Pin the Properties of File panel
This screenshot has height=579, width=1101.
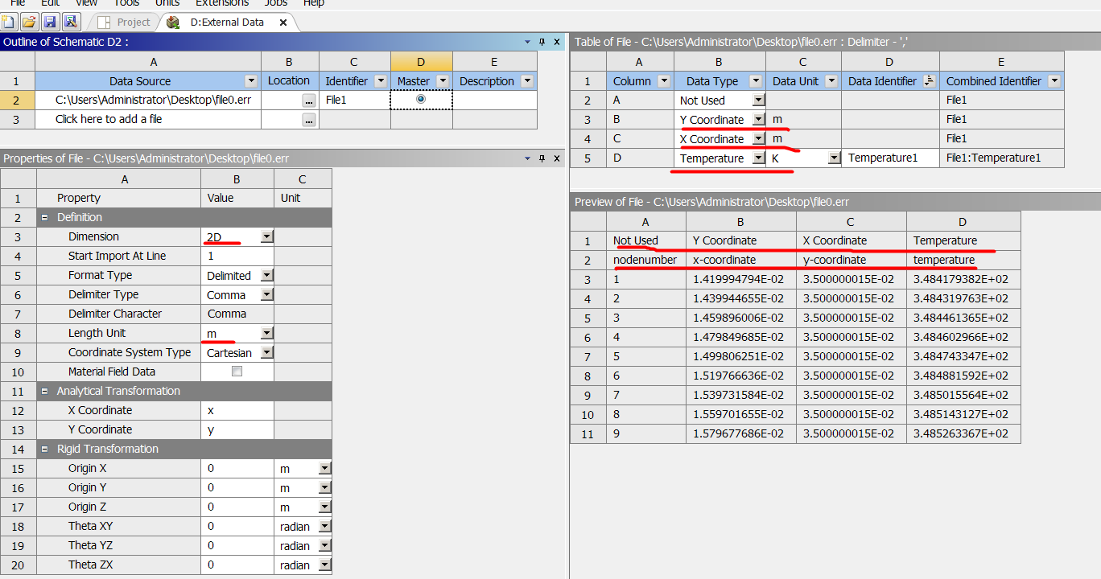tap(542, 158)
